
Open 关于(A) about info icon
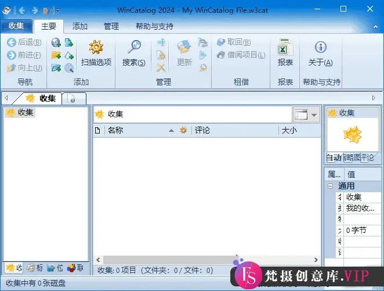tap(321, 53)
